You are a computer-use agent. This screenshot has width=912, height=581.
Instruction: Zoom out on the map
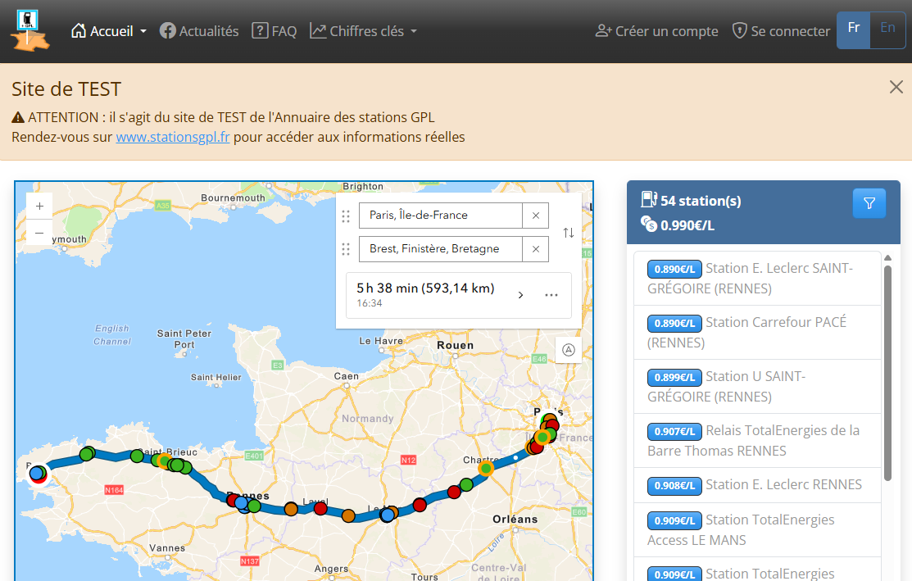(x=39, y=233)
